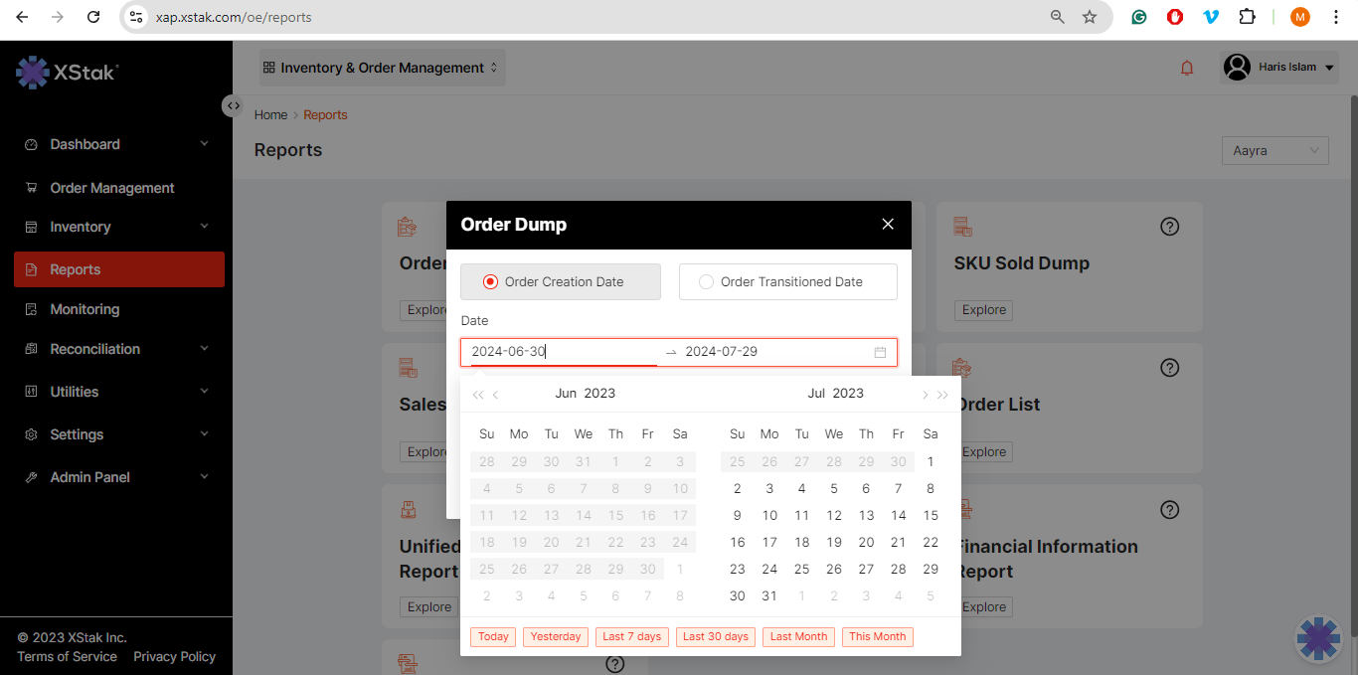Close the Order Dump dialog

pos(888,225)
